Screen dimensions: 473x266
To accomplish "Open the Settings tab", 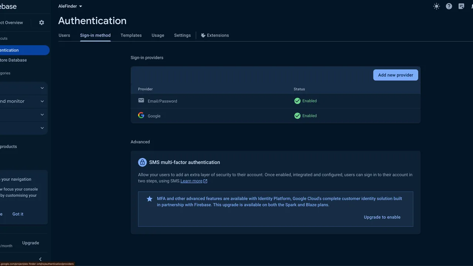I will [183, 35].
